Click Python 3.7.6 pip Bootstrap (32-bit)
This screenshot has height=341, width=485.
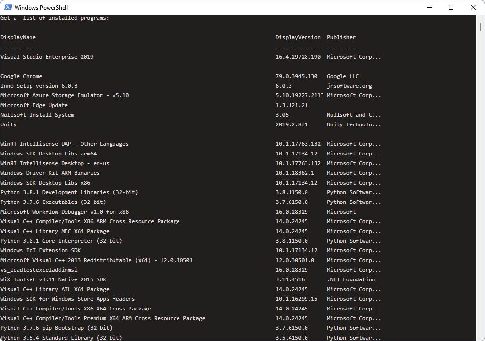tap(56, 328)
